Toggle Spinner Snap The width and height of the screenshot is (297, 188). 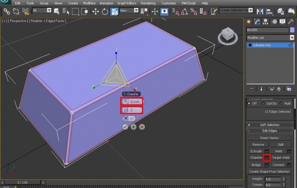pos(203,12)
